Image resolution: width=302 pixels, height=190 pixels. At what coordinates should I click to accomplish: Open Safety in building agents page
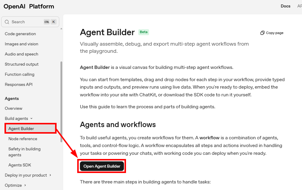(x=25, y=152)
